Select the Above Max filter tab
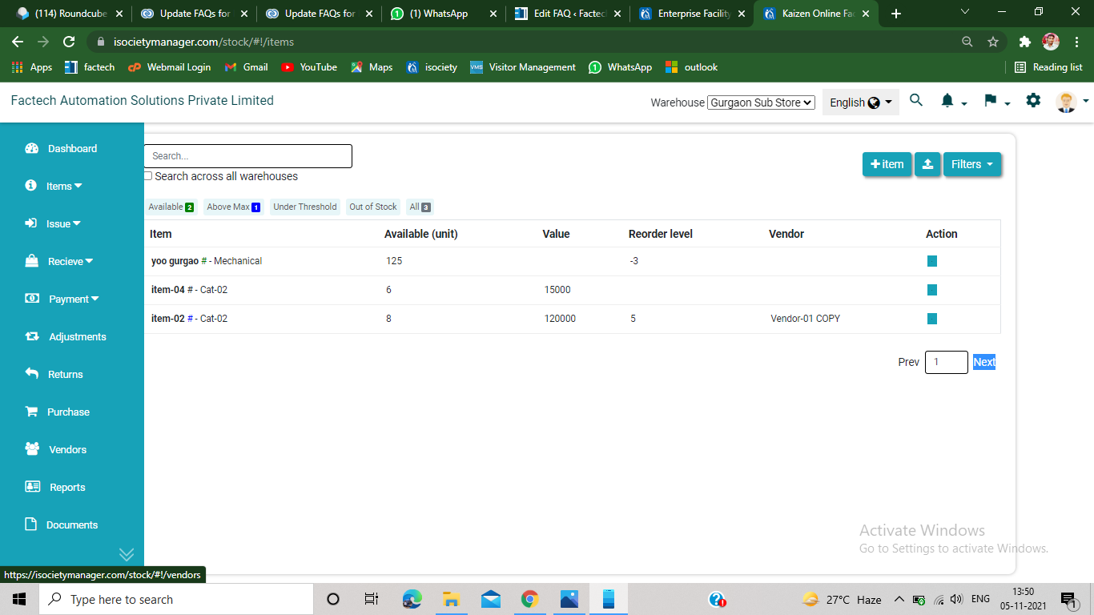 click(x=233, y=207)
